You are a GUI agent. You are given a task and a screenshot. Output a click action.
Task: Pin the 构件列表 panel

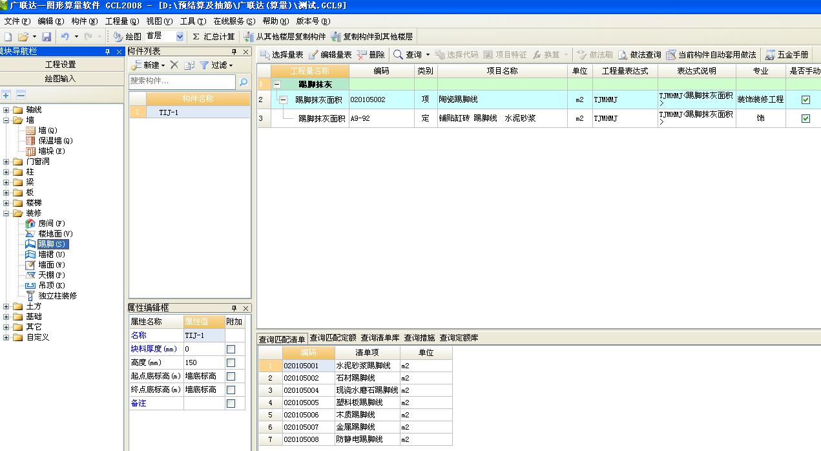(x=234, y=52)
